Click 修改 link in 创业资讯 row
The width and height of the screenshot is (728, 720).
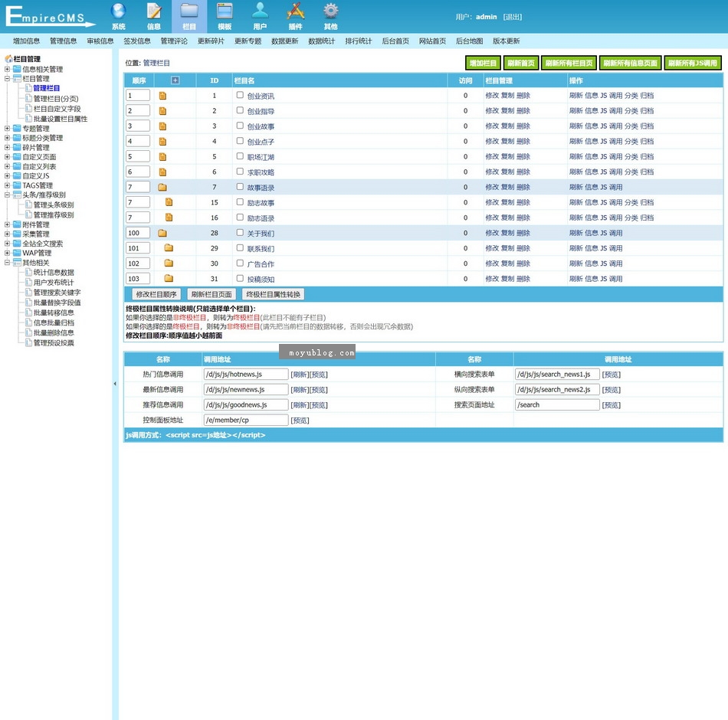pyautogui.click(x=492, y=96)
